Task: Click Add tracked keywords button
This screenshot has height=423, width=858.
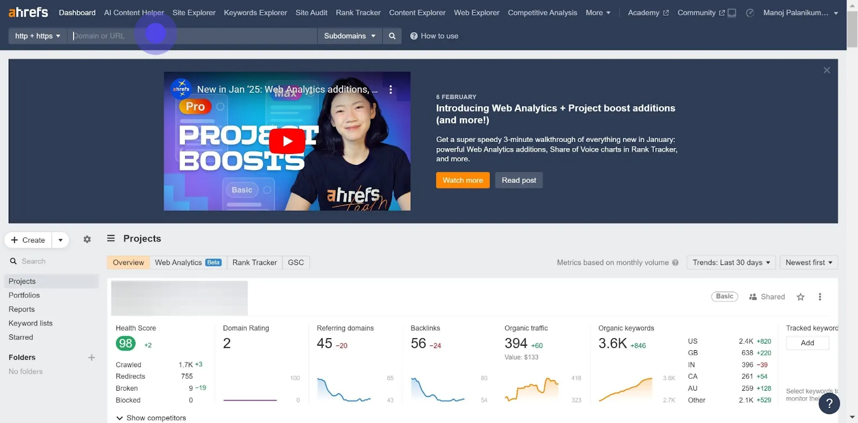Action: [x=808, y=343]
